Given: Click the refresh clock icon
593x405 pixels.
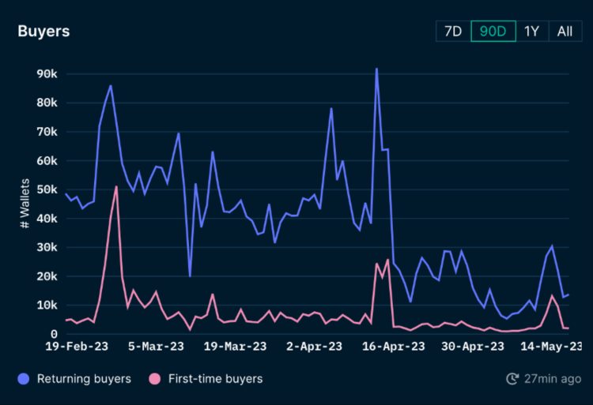Looking at the screenshot, I should pyautogui.click(x=512, y=379).
